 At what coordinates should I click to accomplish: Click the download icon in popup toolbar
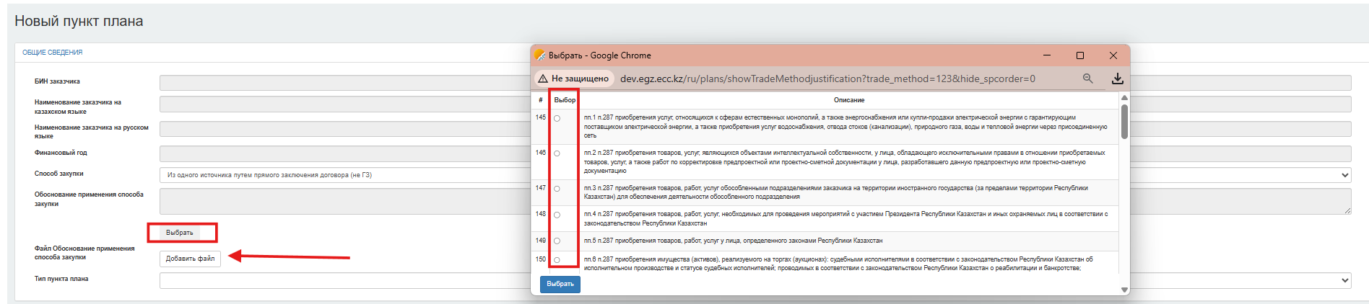(1117, 79)
